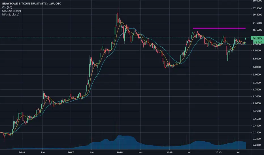Click the 16.5000 price scale label

pyautogui.click(x=257, y=30)
